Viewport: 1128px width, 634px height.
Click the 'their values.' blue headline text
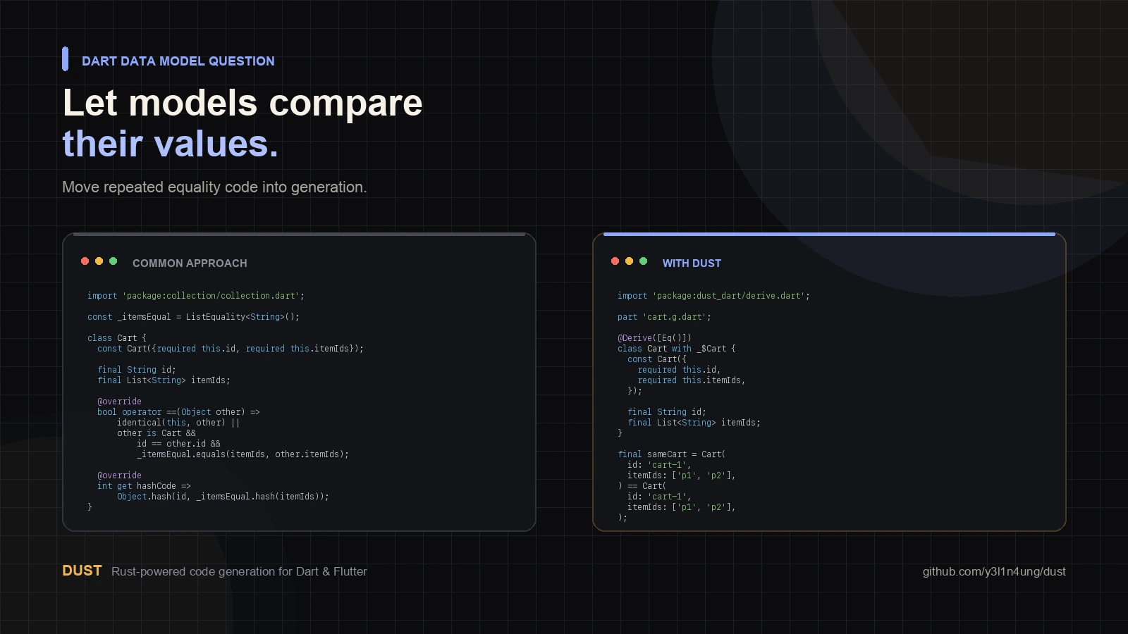tap(170, 144)
